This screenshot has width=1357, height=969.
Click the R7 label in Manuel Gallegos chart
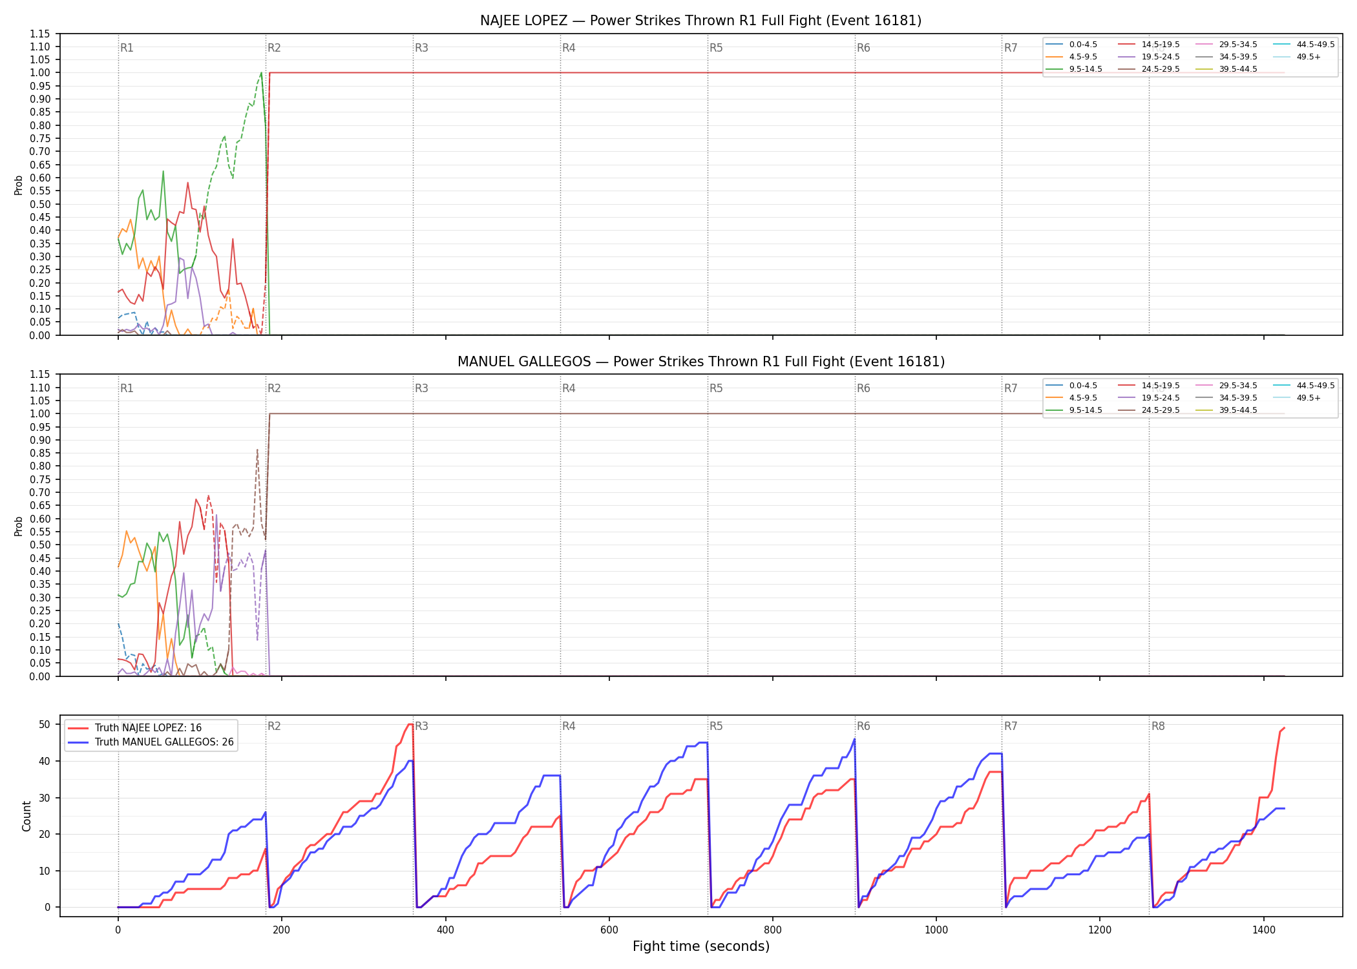click(1011, 388)
